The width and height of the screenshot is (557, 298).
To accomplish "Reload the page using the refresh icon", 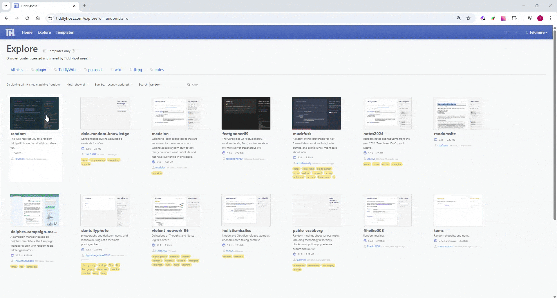I will (27, 18).
